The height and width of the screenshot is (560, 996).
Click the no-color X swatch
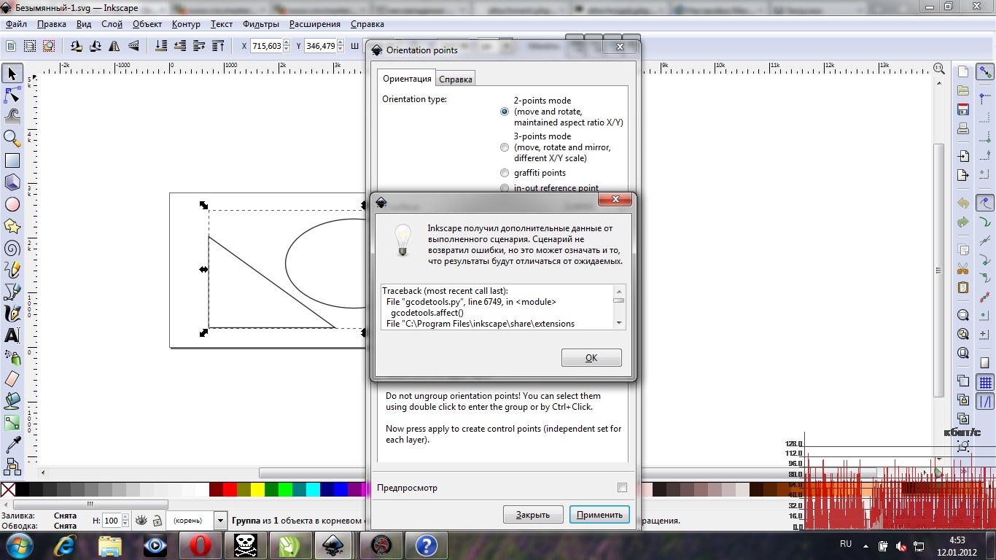click(8, 489)
